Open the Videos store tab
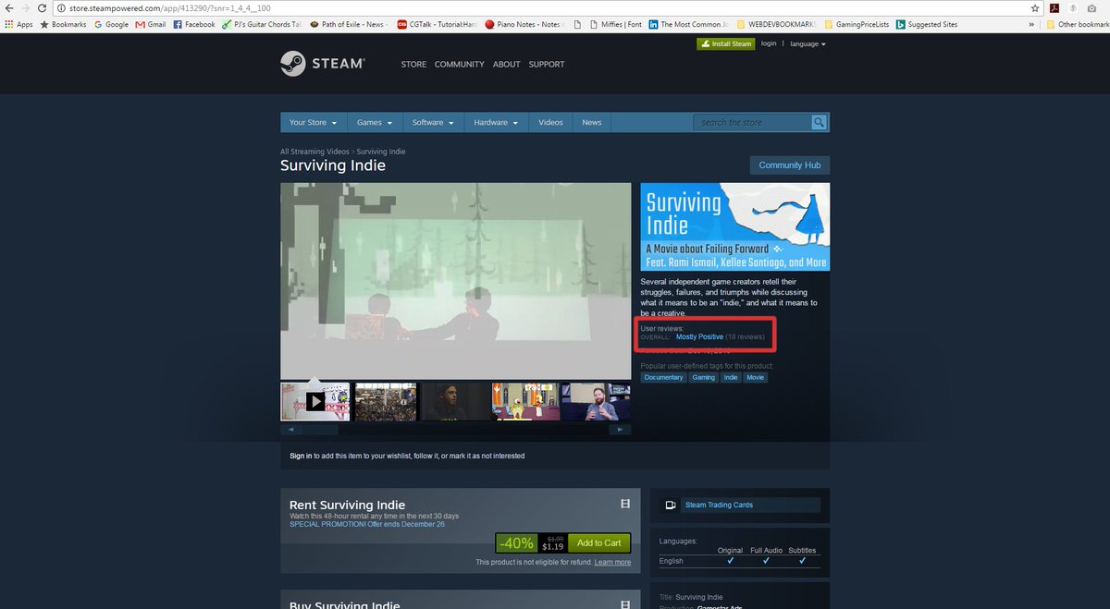1110x609 pixels. tap(550, 122)
